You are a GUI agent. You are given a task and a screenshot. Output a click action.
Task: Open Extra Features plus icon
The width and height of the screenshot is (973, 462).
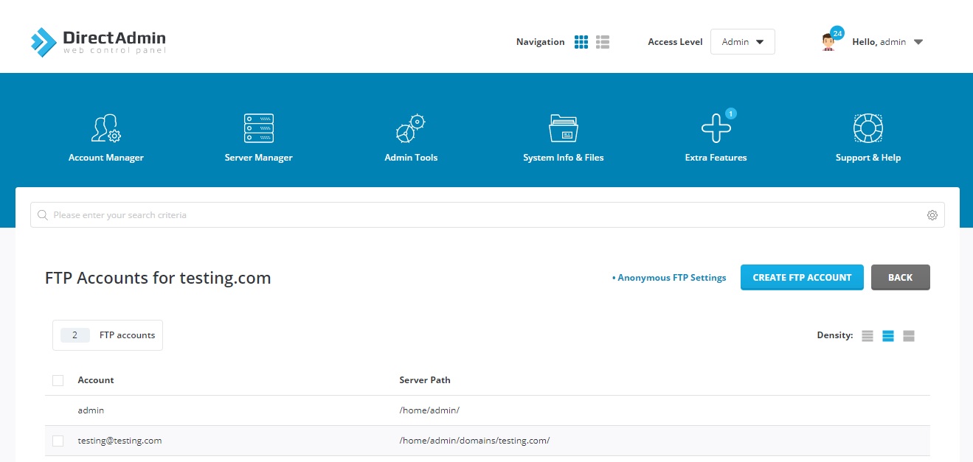716,129
